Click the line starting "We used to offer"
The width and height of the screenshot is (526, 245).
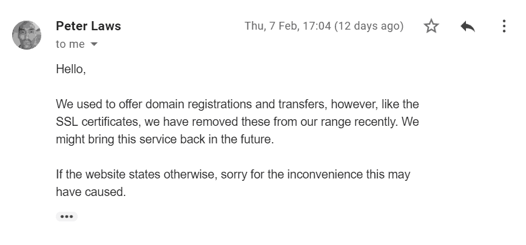click(x=237, y=104)
